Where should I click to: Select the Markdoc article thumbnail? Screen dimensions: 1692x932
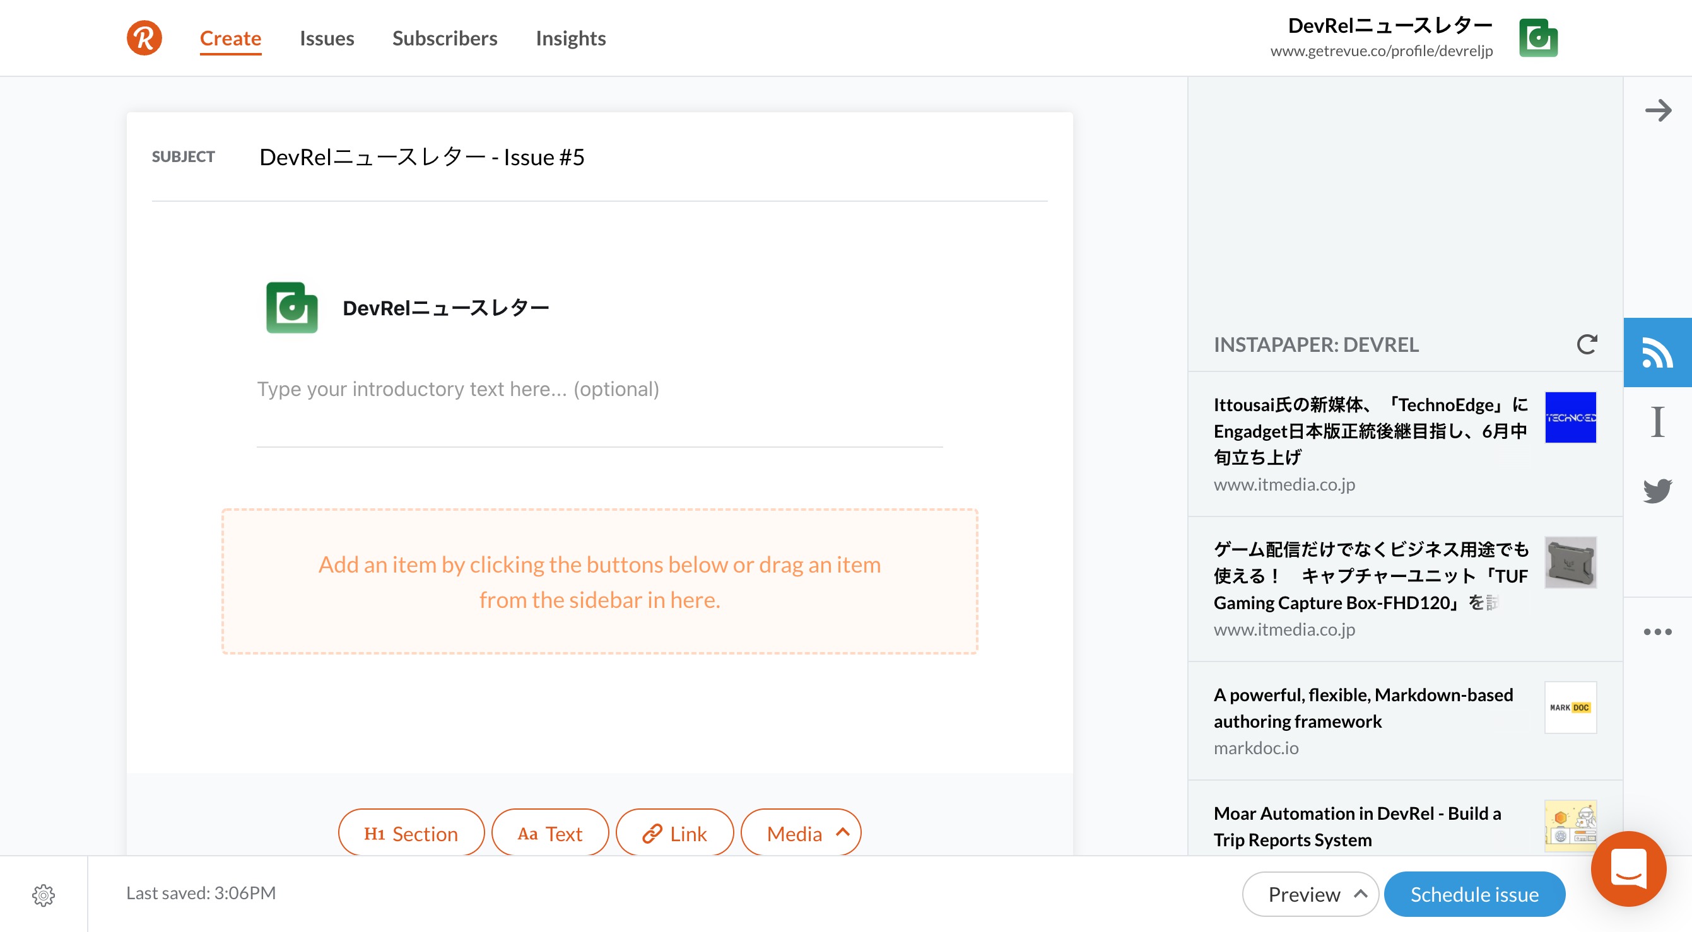point(1570,708)
